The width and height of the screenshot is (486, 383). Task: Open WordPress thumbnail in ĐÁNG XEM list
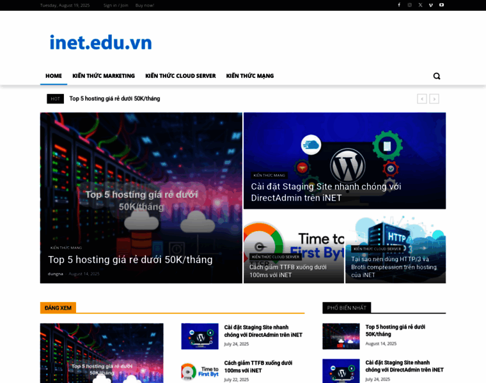click(200, 336)
